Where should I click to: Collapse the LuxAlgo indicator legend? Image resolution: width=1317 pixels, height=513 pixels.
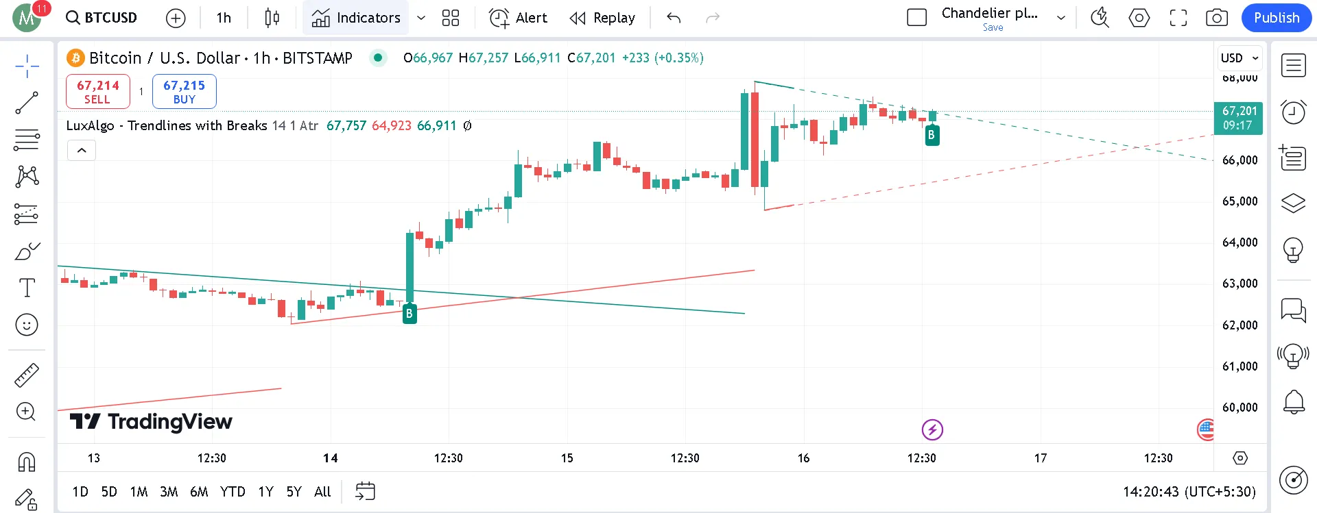tap(81, 150)
